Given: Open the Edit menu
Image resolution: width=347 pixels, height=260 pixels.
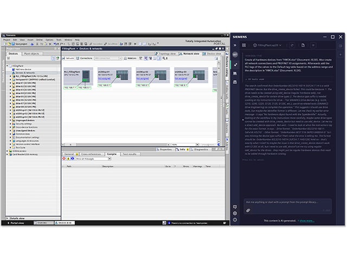Looking at the screenshot, I should point(15,40).
